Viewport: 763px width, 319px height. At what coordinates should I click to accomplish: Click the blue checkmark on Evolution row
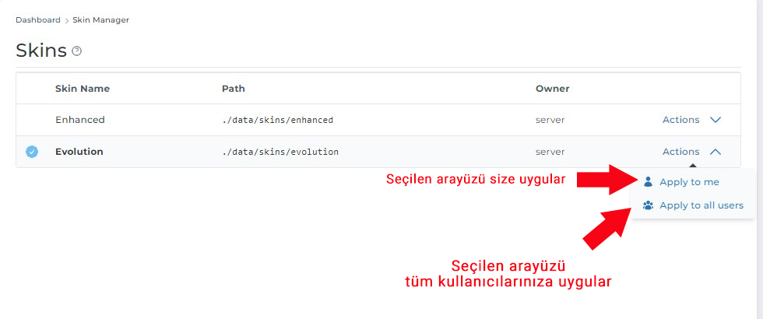(32, 152)
